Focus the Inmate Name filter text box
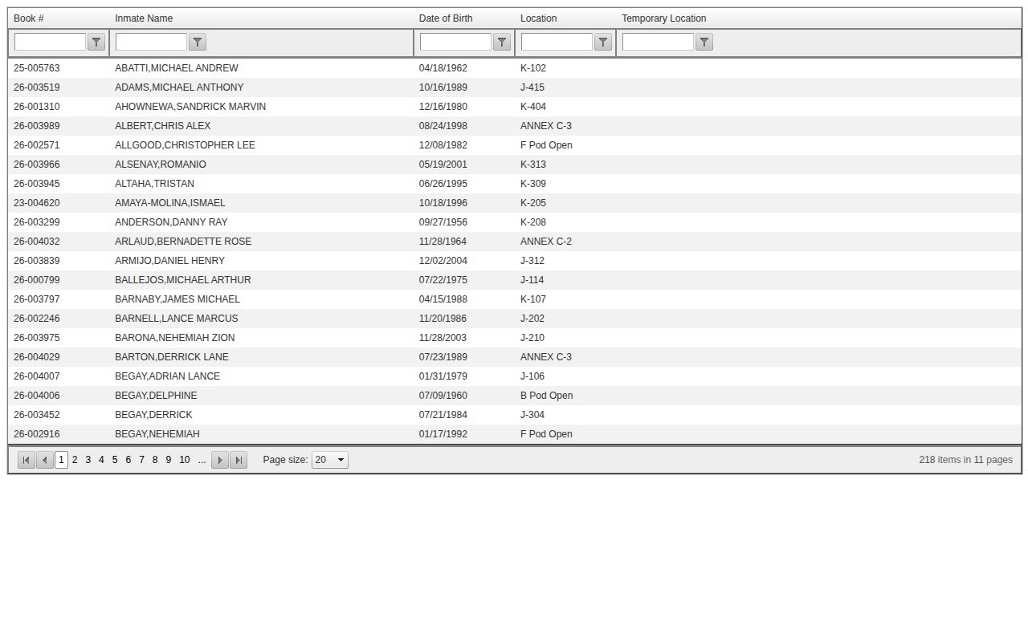The width and height of the screenshot is (1028, 642). (x=151, y=42)
